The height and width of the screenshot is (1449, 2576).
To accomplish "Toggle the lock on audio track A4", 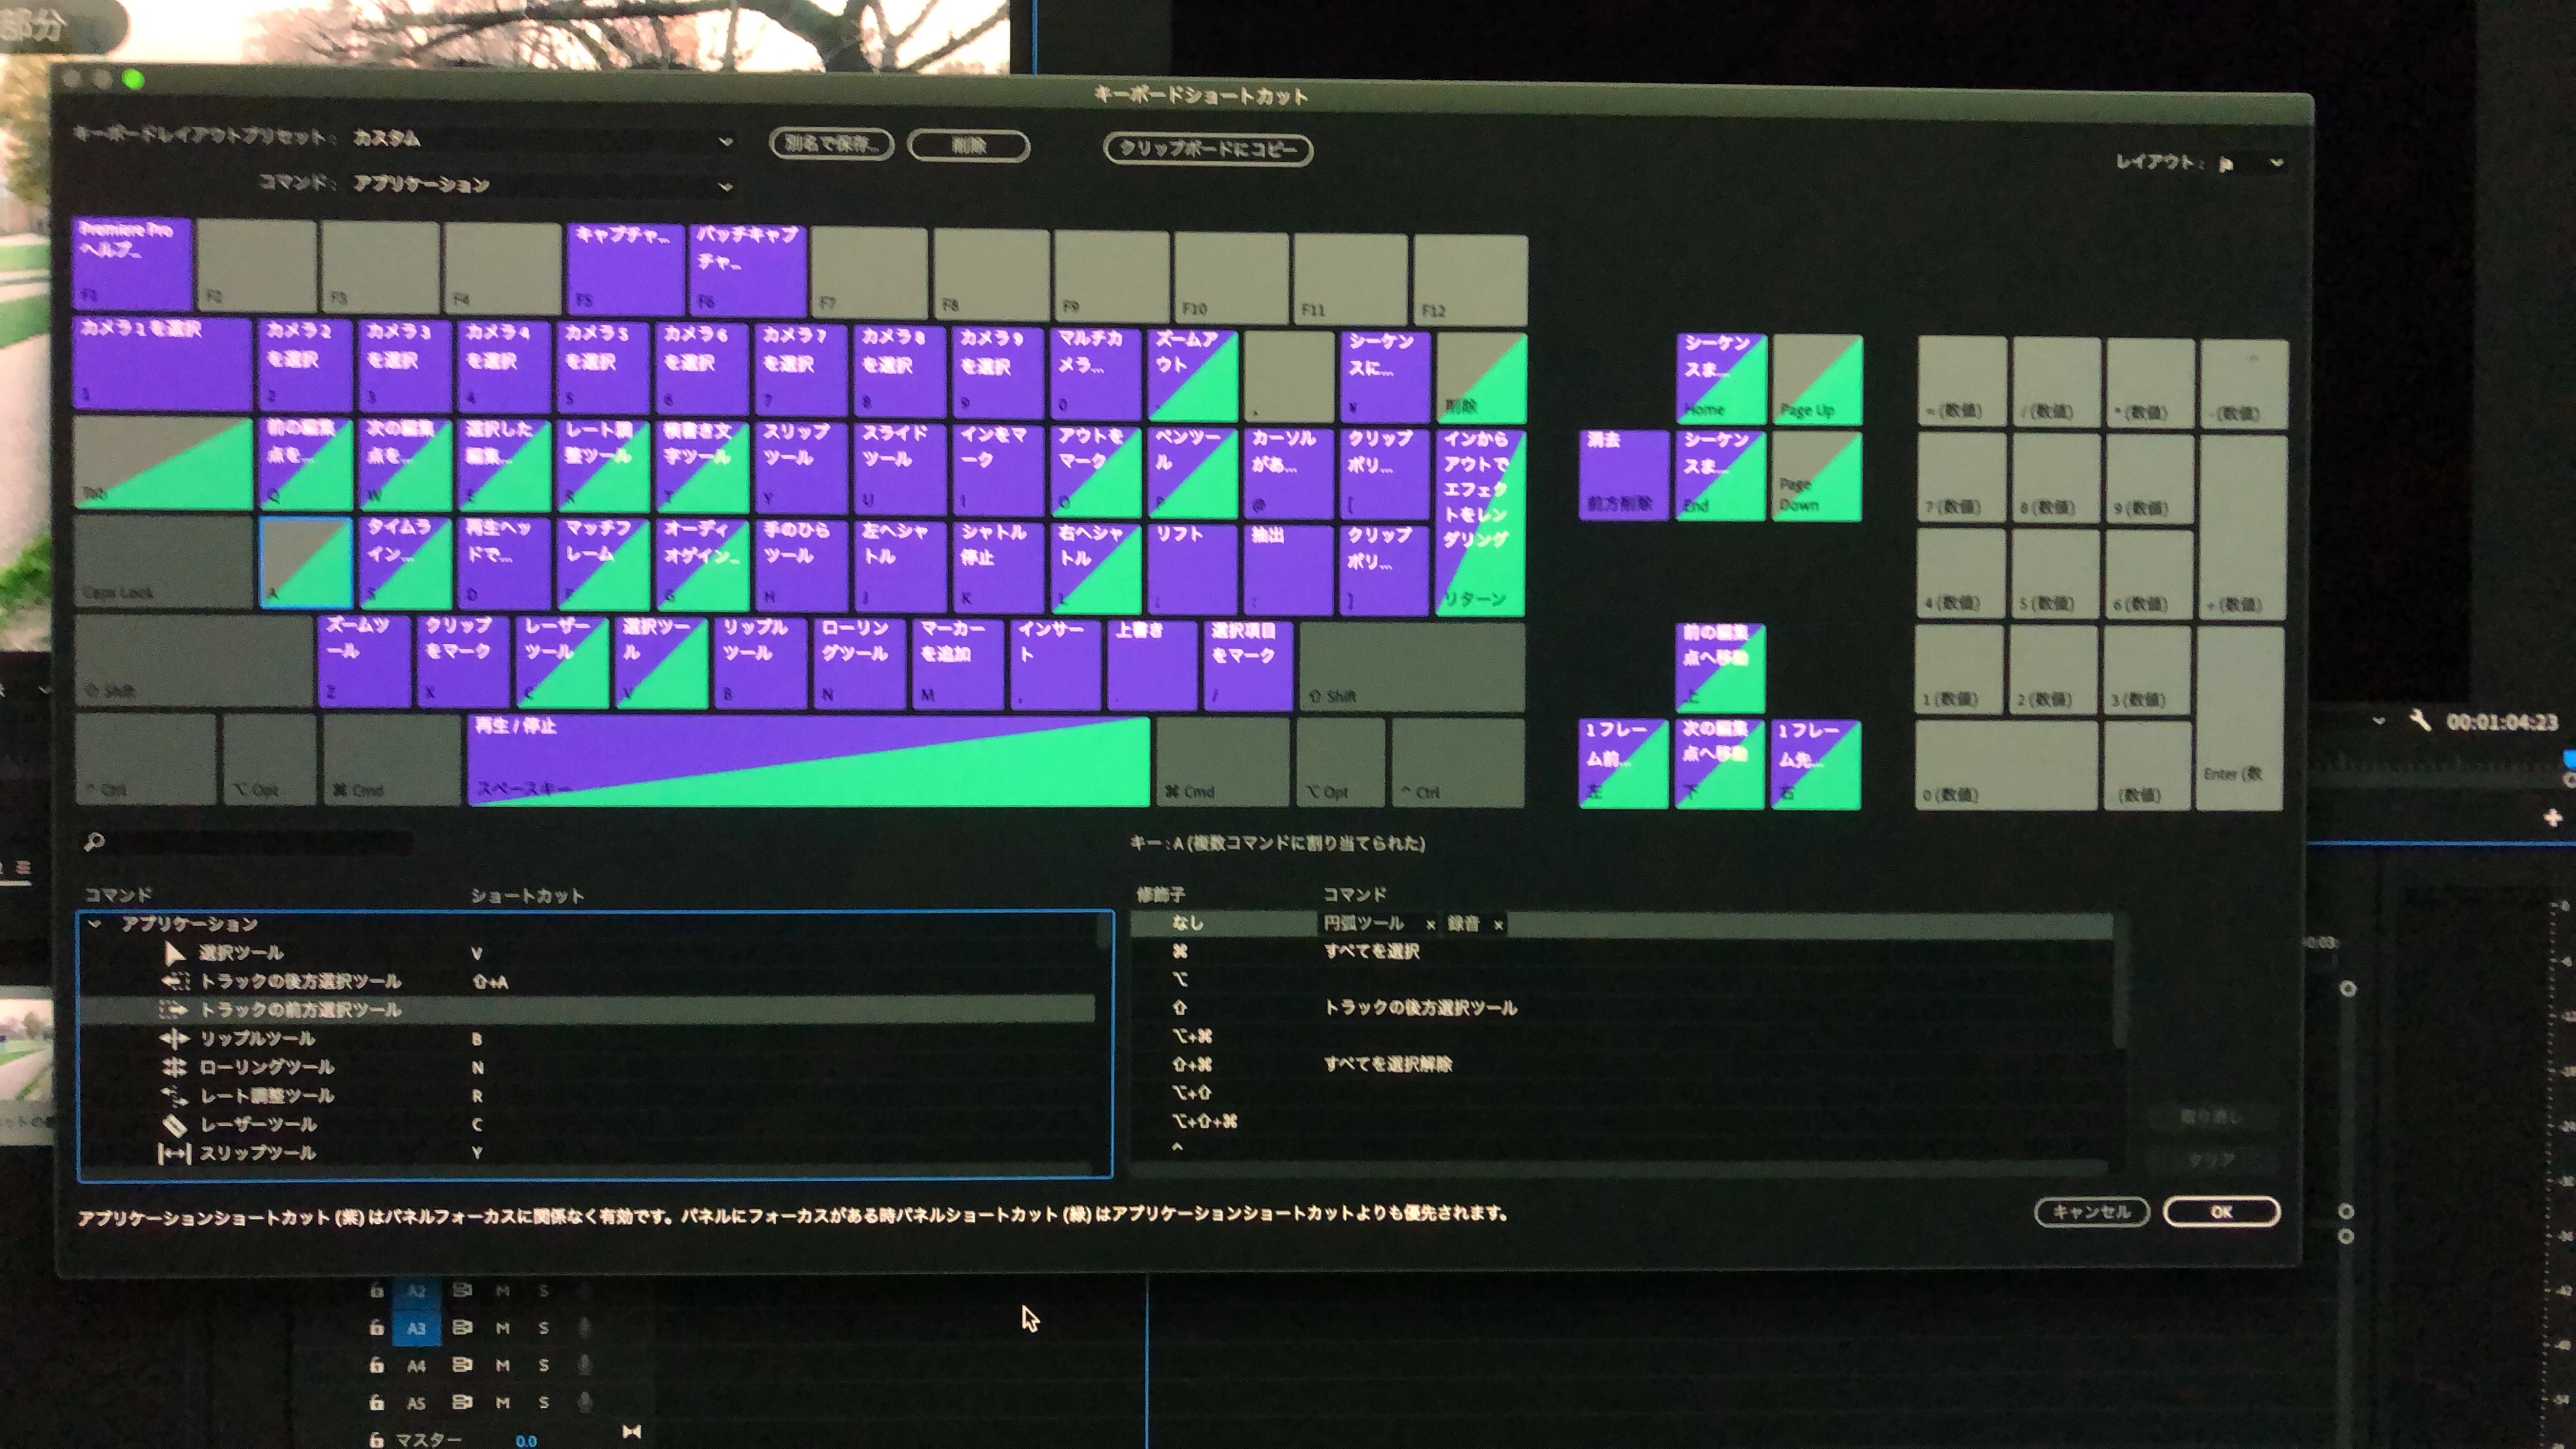I will tap(377, 1366).
